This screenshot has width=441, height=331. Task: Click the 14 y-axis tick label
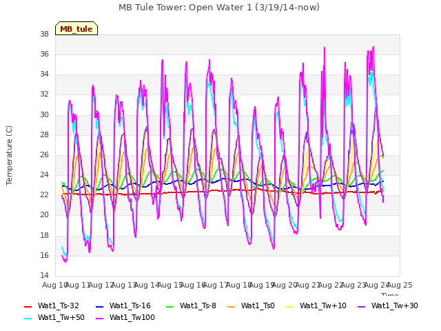(44, 275)
